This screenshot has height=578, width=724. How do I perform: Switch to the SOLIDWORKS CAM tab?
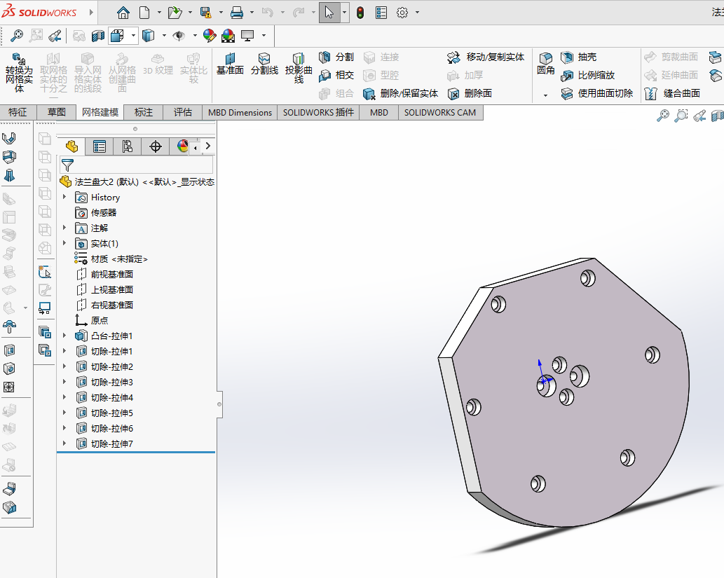[x=439, y=112]
